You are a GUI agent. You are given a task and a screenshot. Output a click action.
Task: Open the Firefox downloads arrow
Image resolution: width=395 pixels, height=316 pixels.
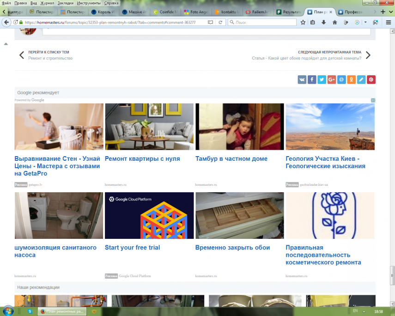tap(323, 22)
